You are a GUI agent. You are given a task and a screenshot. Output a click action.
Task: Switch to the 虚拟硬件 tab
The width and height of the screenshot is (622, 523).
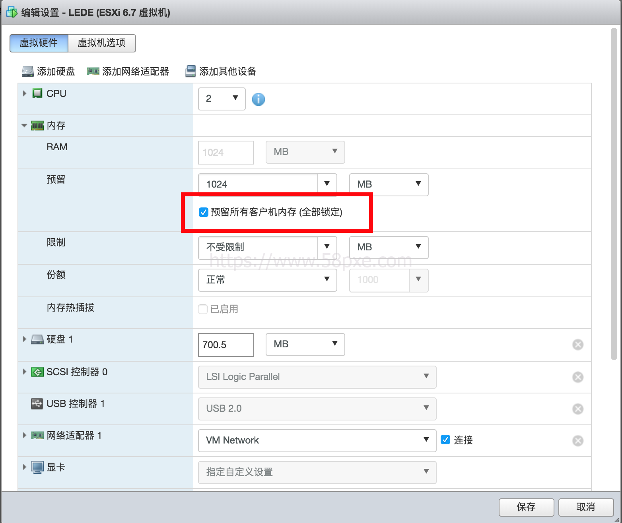(x=39, y=43)
